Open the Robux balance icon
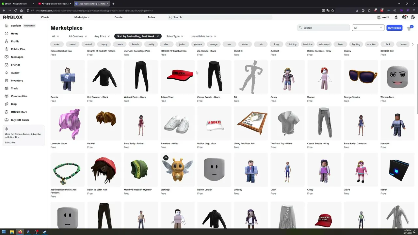The width and height of the screenshot is (418, 235). tap(405, 17)
